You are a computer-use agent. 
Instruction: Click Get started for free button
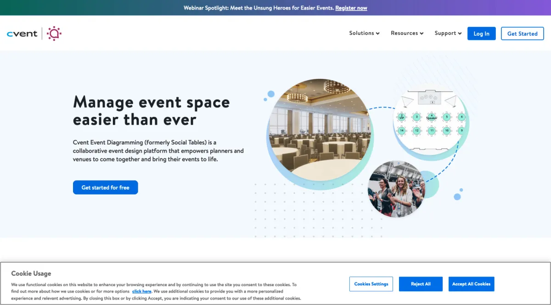(105, 187)
